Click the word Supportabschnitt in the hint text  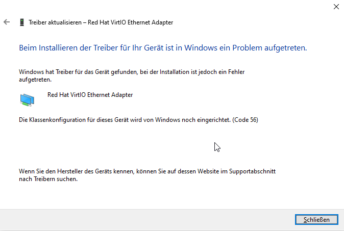252,171
